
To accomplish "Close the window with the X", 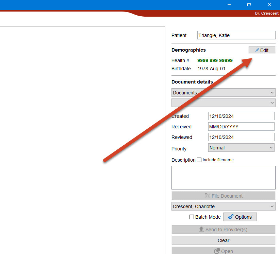I will tap(269, 4).
